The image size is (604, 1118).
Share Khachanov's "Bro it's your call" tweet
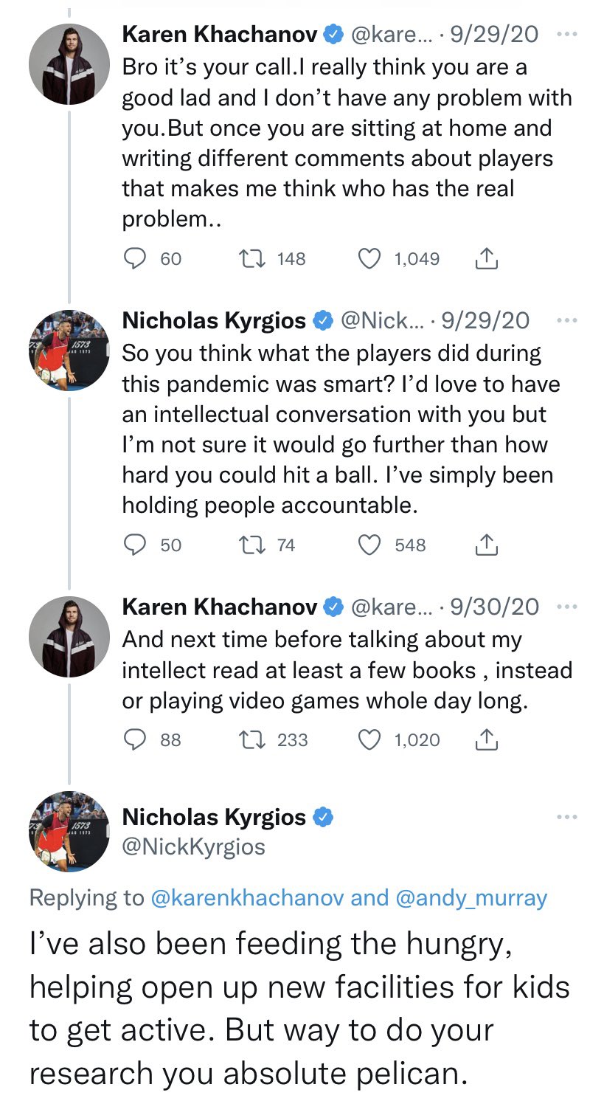485,258
